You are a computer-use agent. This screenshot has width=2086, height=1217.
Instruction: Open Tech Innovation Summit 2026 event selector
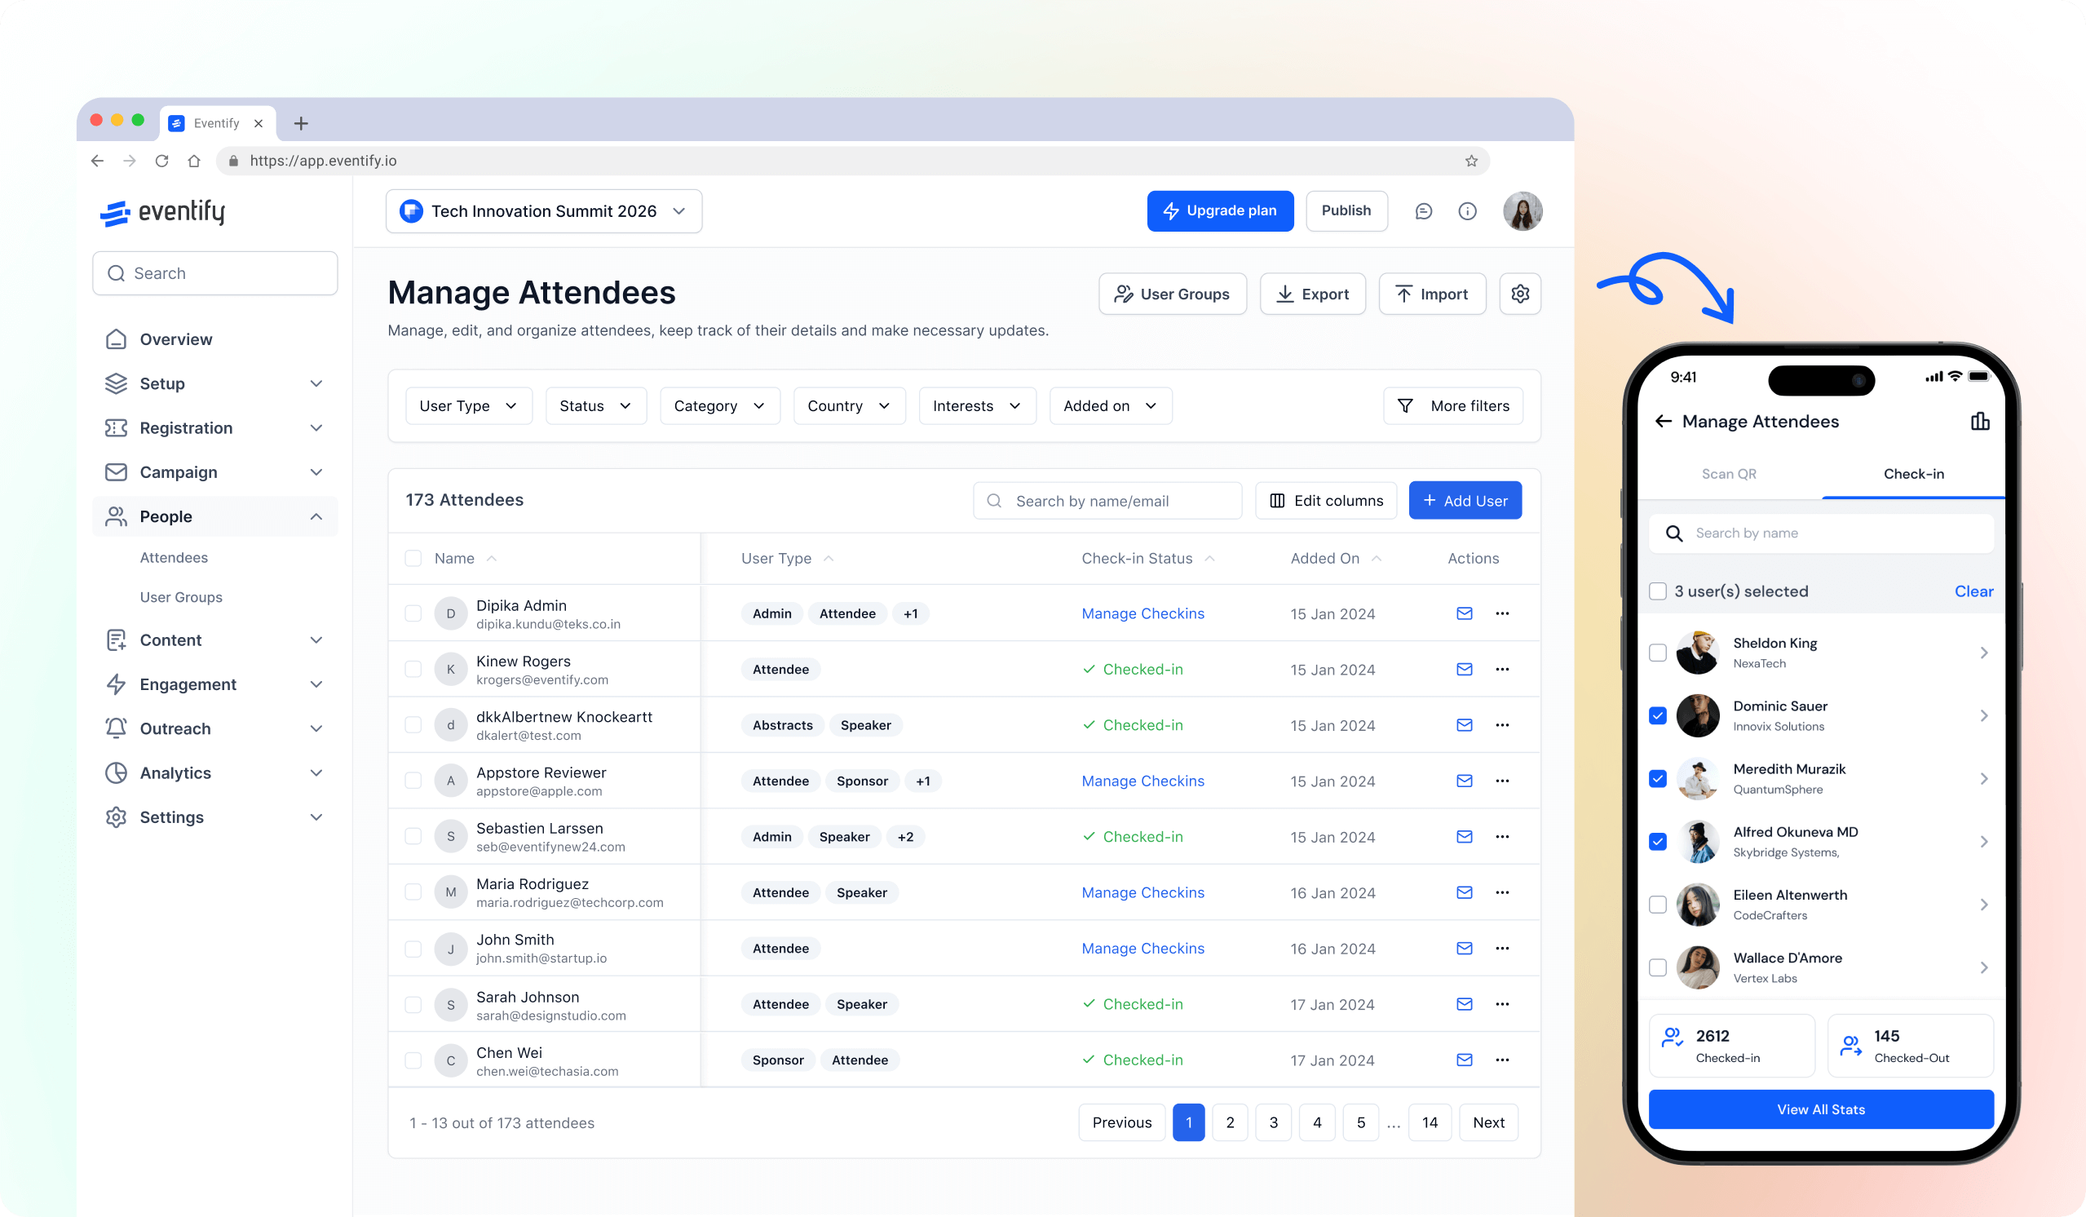coord(544,211)
